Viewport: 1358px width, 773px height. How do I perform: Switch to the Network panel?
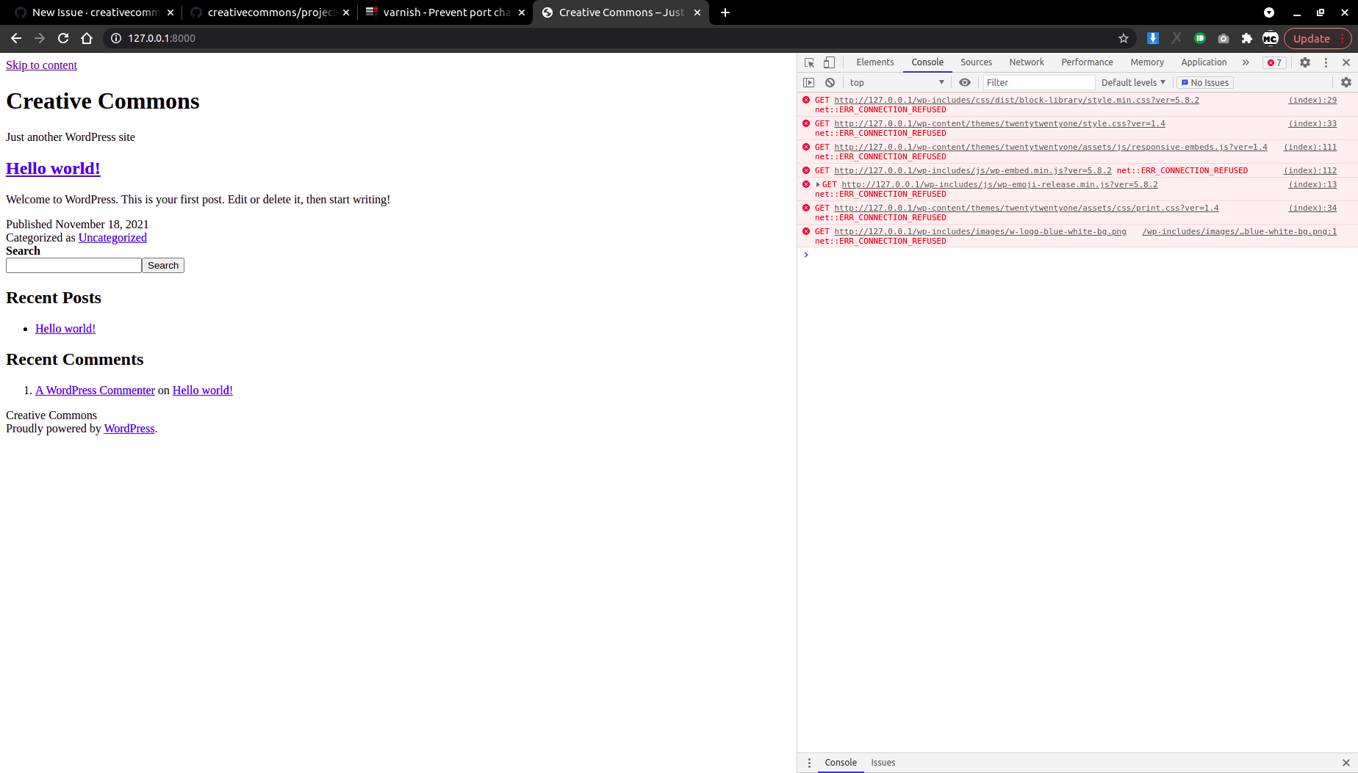tap(1027, 62)
